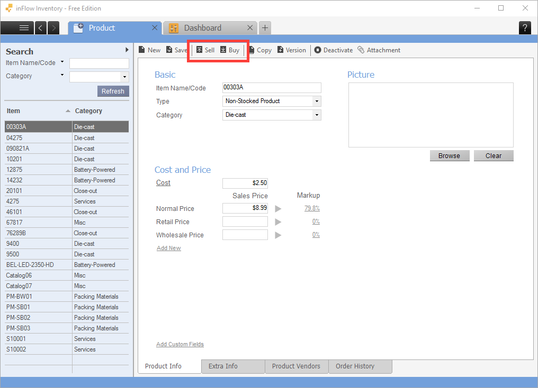Click the 79.8% markup link
Image resolution: width=538 pixels, height=388 pixels.
point(312,208)
